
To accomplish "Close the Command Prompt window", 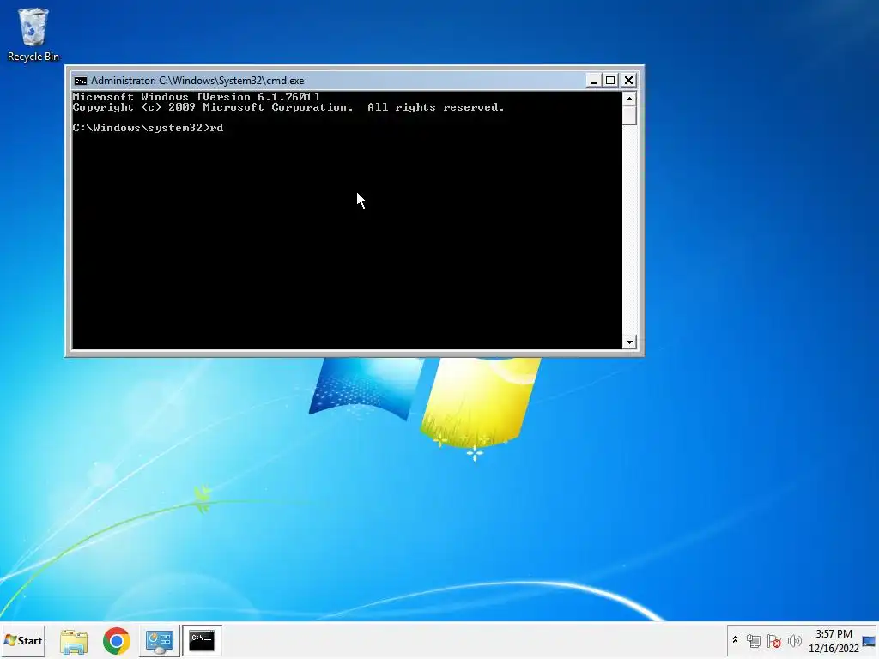I will (x=628, y=80).
